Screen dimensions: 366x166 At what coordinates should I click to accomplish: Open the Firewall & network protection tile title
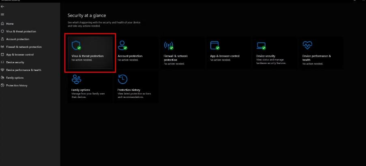point(176,58)
